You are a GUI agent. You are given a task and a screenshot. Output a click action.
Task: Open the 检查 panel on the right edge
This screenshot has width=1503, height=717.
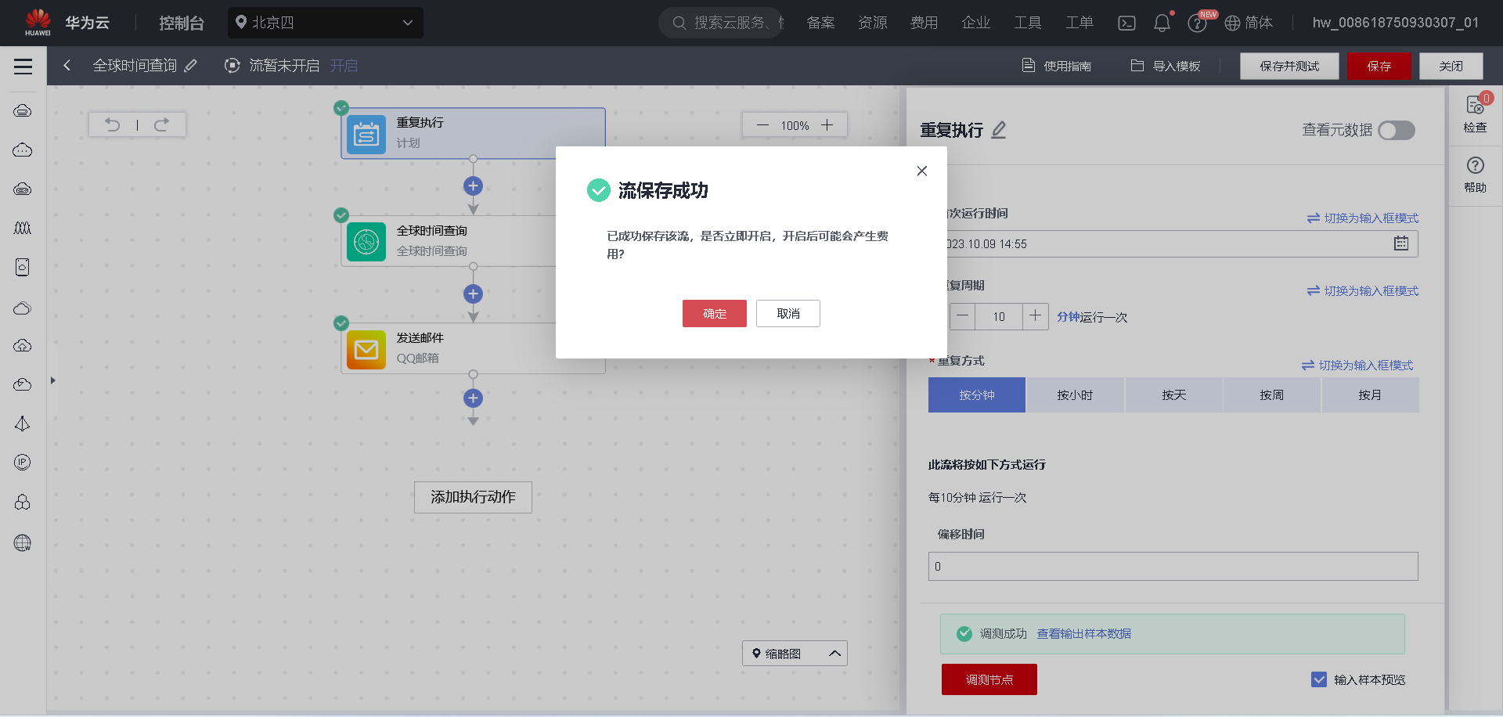1475,116
